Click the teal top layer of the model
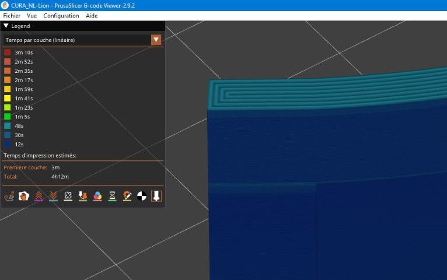447x280 pixels. [328, 93]
